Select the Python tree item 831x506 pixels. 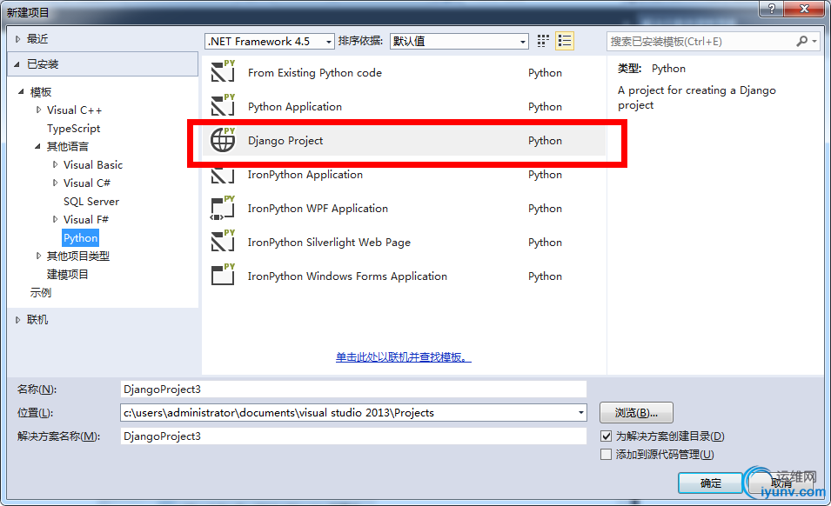pos(81,237)
